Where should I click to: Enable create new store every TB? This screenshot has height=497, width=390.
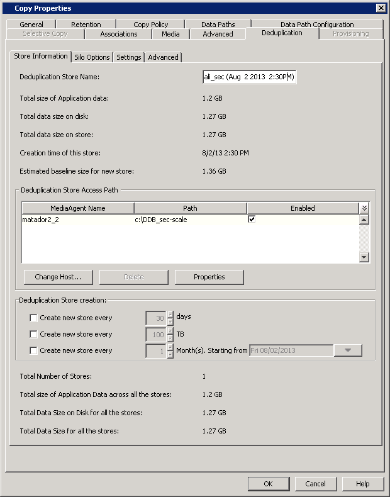(33, 335)
